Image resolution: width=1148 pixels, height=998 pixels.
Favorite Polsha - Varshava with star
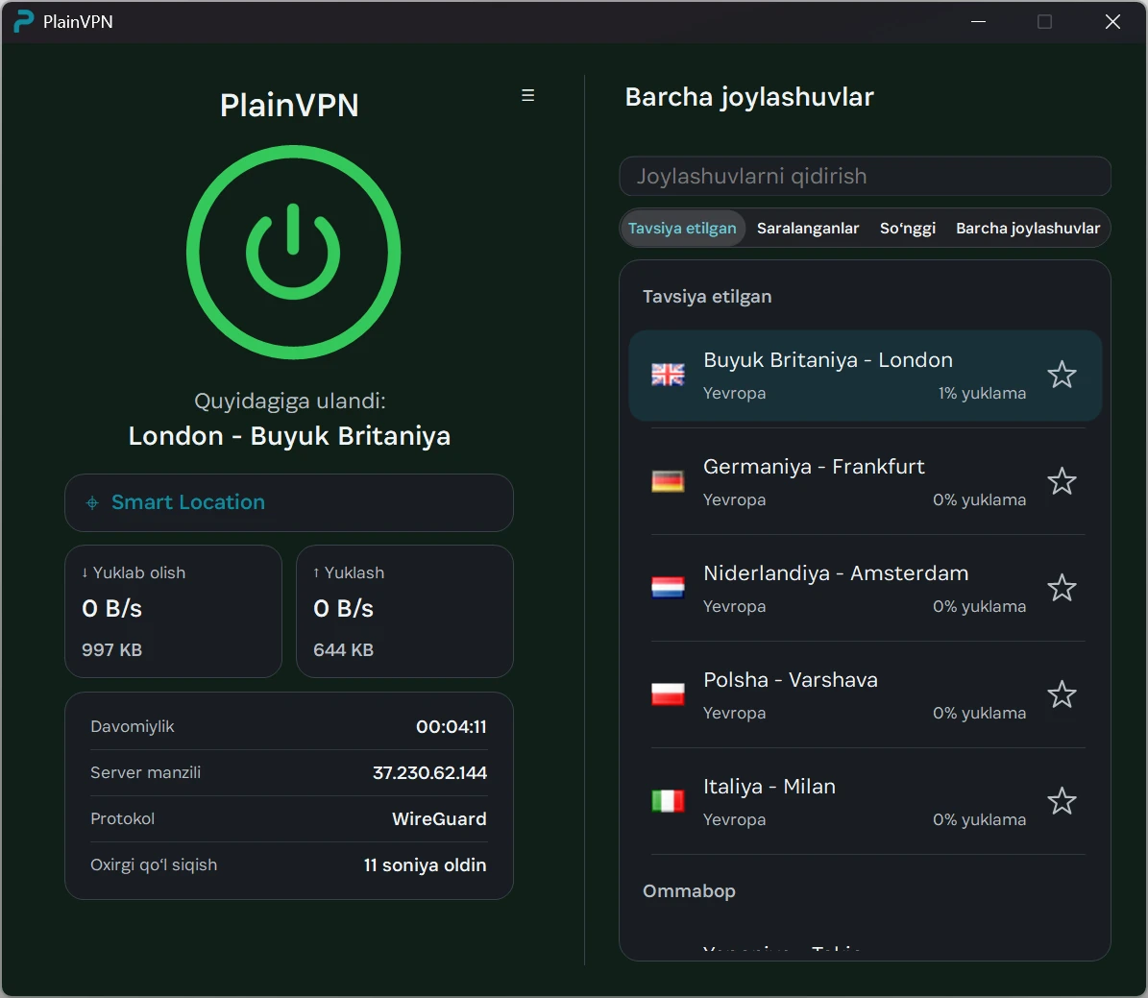pyautogui.click(x=1062, y=694)
